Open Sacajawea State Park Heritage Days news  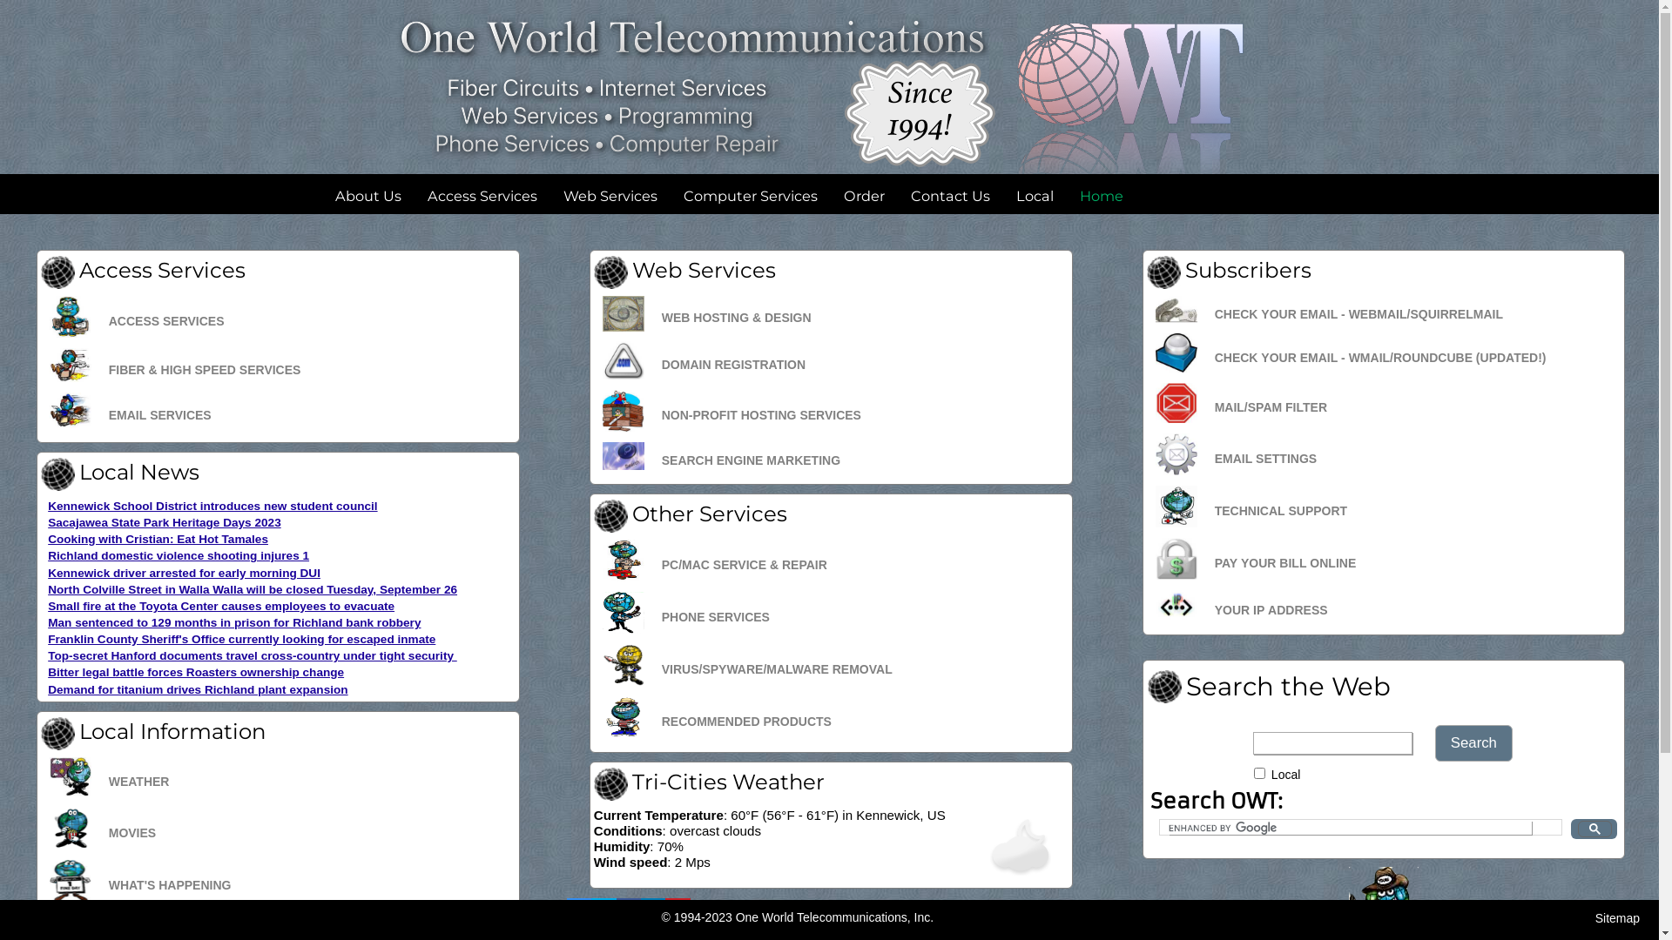point(164,523)
